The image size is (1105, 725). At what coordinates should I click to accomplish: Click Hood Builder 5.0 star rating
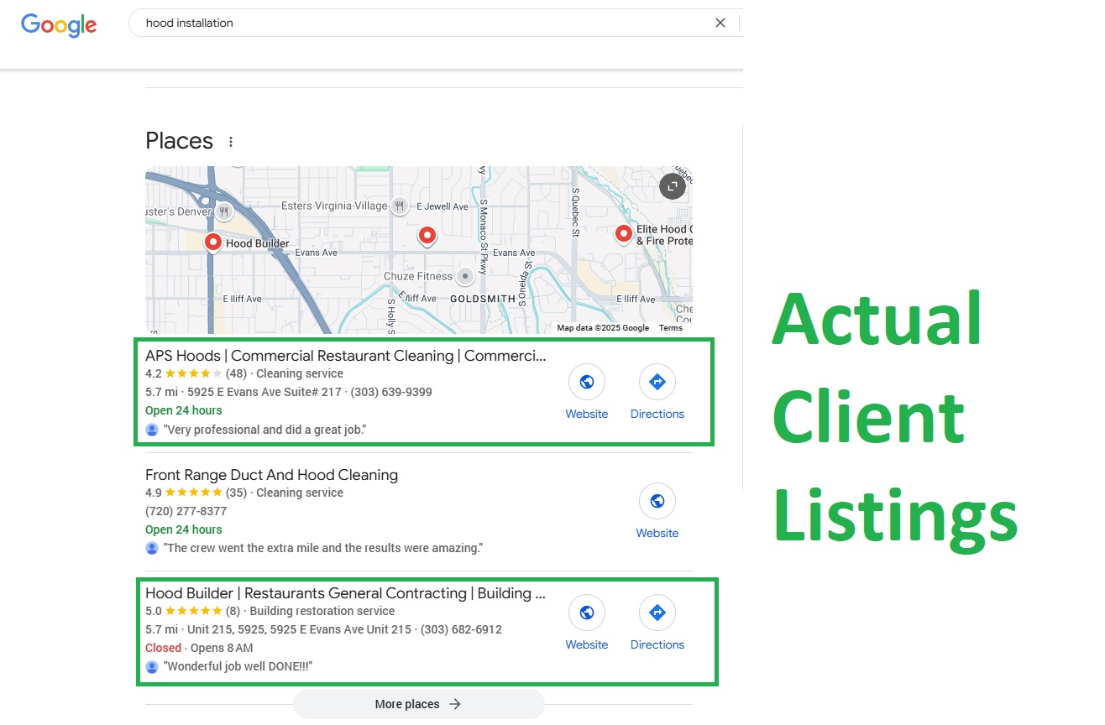coord(193,611)
